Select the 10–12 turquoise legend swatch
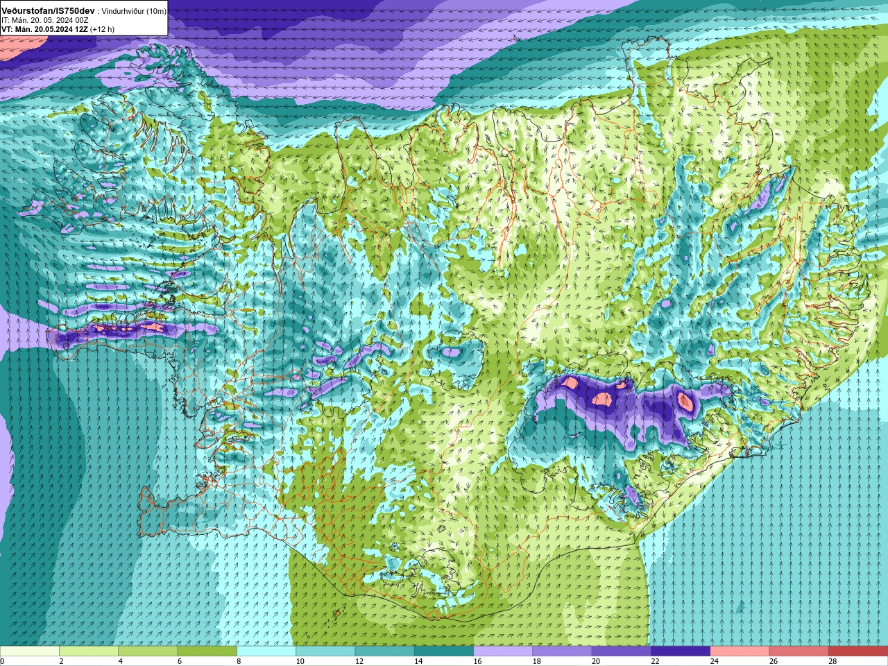This screenshot has height=666, width=888. [325, 651]
